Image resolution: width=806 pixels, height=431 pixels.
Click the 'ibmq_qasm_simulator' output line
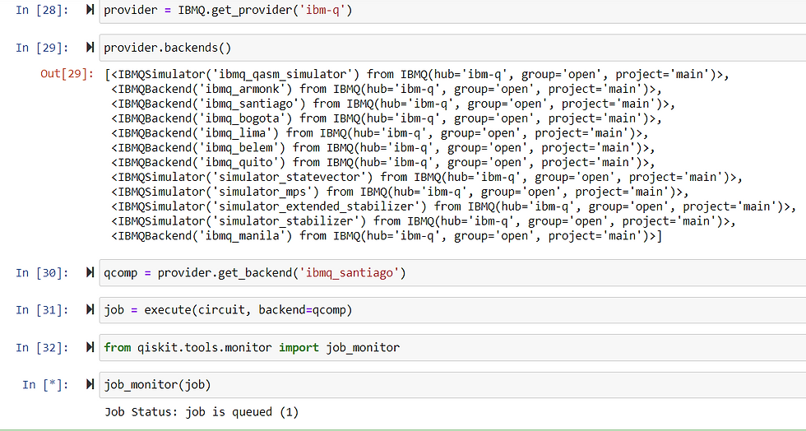point(417,74)
